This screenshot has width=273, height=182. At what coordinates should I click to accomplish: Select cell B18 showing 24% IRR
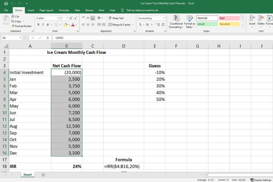coord(67,166)
